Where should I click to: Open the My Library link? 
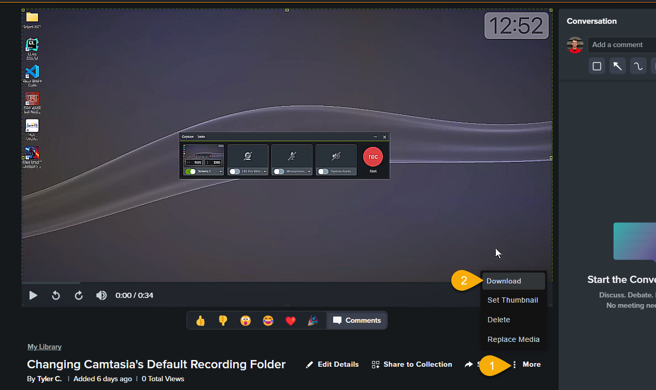[x=44, y=347]
